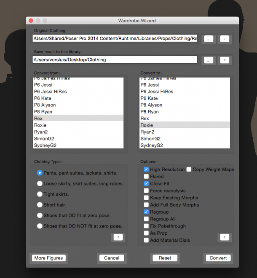Select Ryan2 in Convert from list
The image size is (257, 278).
tap(78, 132)
